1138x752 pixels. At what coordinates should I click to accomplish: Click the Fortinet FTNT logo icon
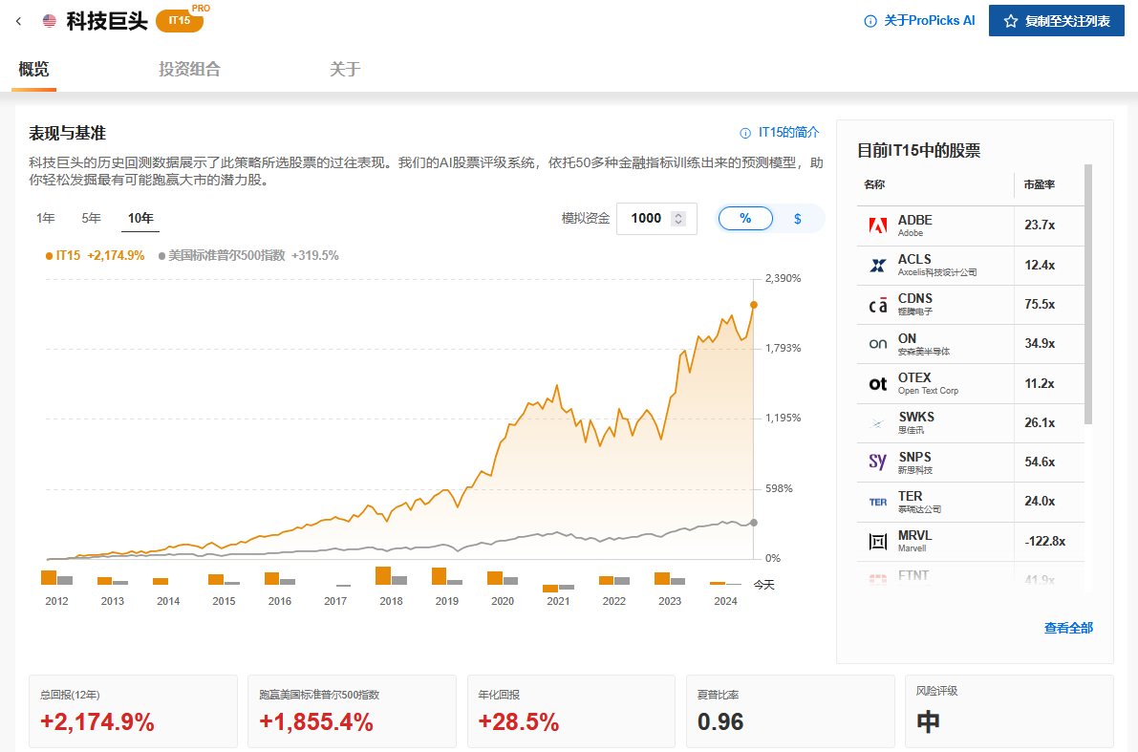pos(877,578)
